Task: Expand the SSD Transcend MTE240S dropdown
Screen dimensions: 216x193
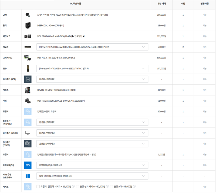Action: pos(92,68)
